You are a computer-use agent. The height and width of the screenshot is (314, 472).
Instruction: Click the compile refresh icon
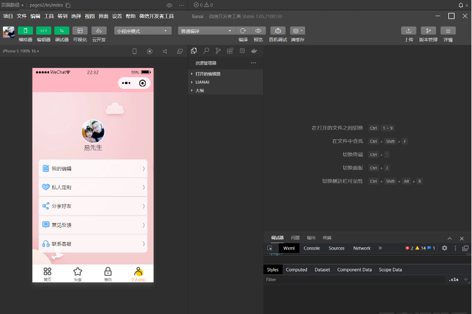tap(243, 31)
